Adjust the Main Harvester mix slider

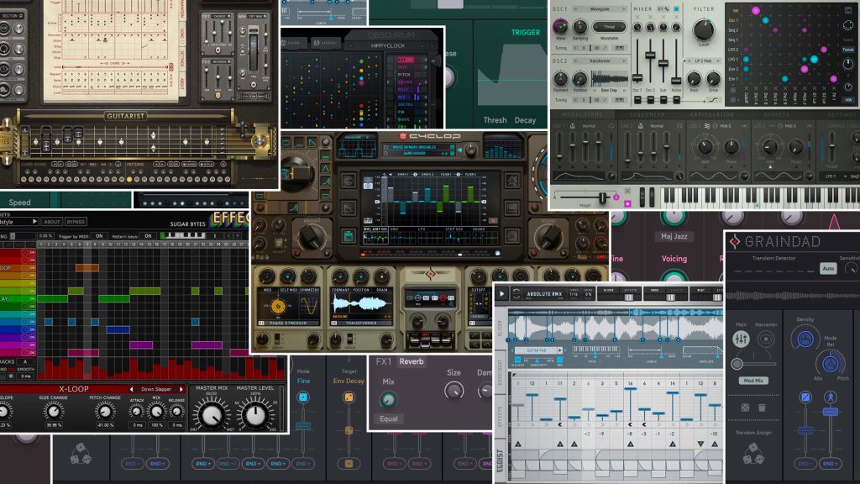pos(753,363)
